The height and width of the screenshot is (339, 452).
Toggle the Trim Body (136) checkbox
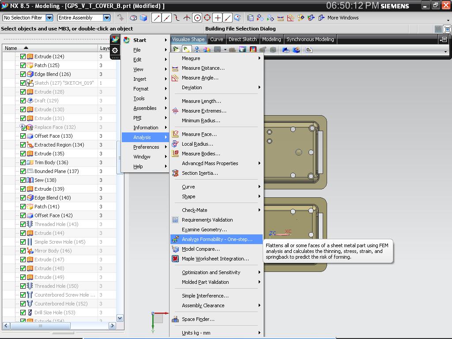pyautogui.click(x=23, y=162)
